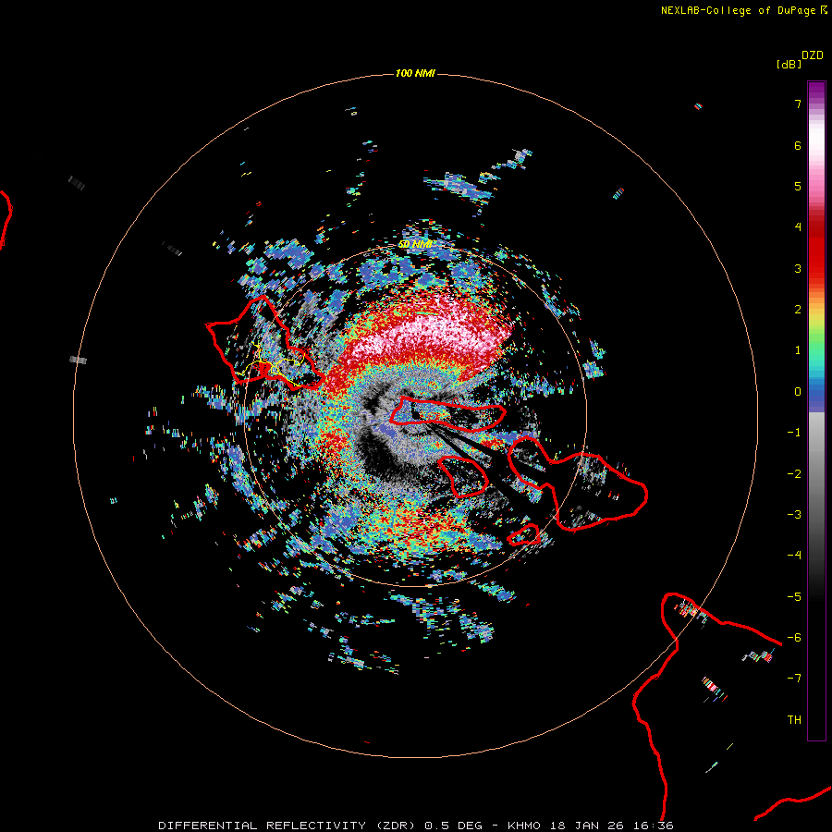Screen dimensions: 832x832
Task: Click the 5 value on color scale
Action: [798, 186]
